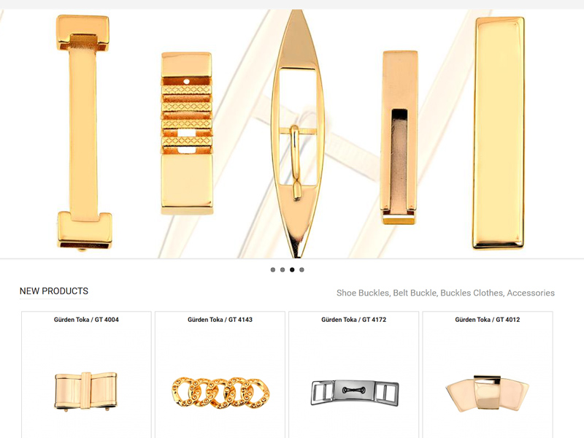Click the gold chain link GT 4143 image
Screen dimensions: 584x438
click(220, 392)
